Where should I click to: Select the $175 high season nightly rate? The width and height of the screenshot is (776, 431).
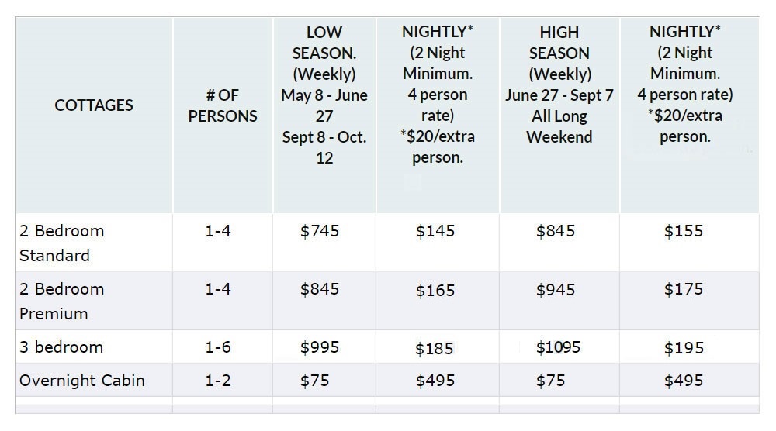684,289
